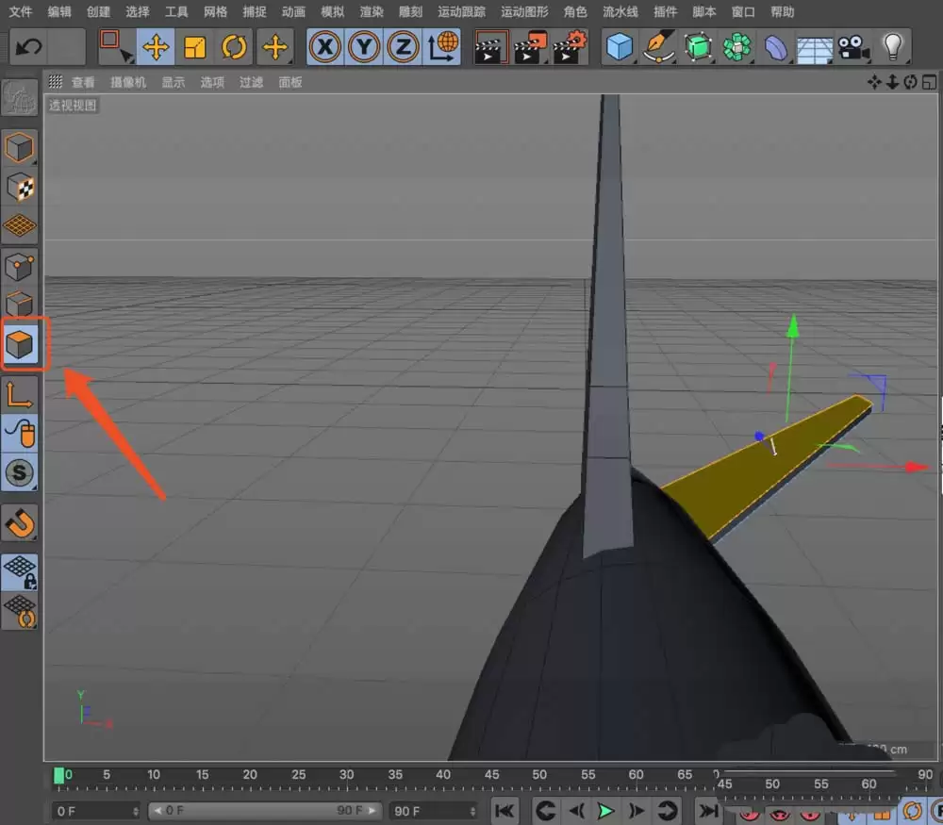Image resolution: width=943 pixels, height=825 pixels.
Task: Toggle the Y axis lock
Action: click(x=364, y=46)
